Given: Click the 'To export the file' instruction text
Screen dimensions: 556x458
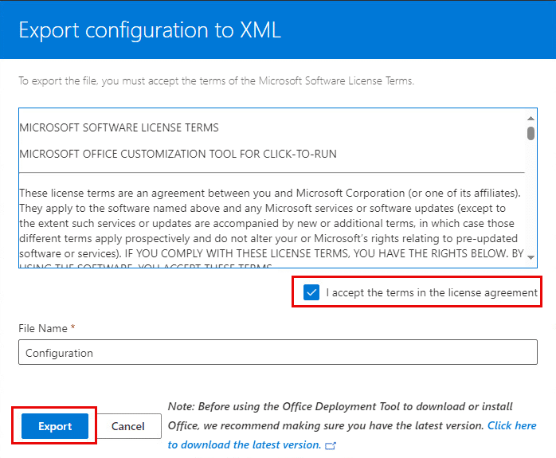Looking at the screenshot, I should pos(216,80).
